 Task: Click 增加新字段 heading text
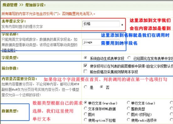(35, 5)
